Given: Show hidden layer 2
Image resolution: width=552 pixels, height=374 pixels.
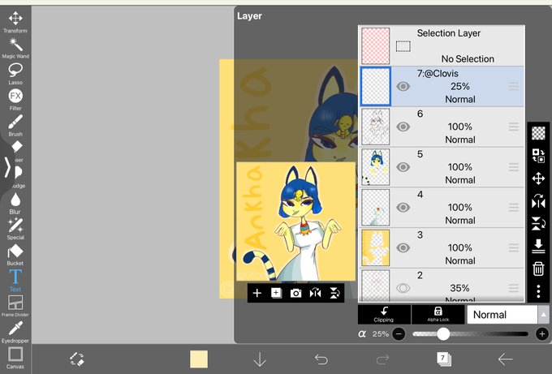Looking at the screenshot, I should pos(403,288).
